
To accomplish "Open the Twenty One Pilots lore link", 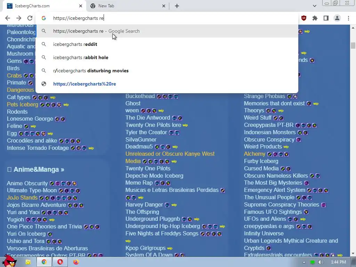I will pyautogui.click(x=153, y=125).
